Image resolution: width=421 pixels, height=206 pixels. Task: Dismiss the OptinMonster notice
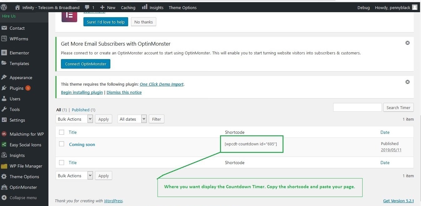point(408,43)
